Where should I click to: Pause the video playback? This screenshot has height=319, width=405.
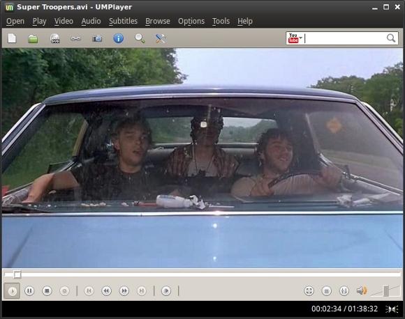click(x=29, y=291)
